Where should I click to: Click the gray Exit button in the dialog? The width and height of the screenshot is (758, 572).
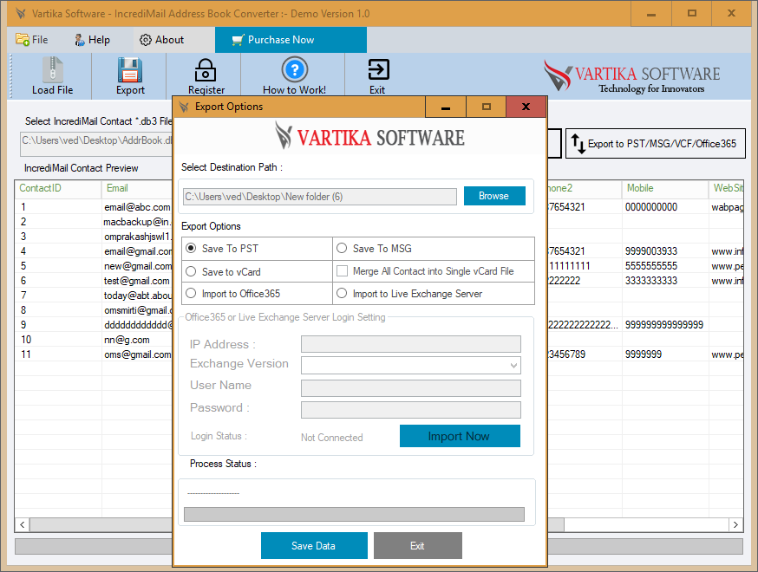tap(418, 546)
